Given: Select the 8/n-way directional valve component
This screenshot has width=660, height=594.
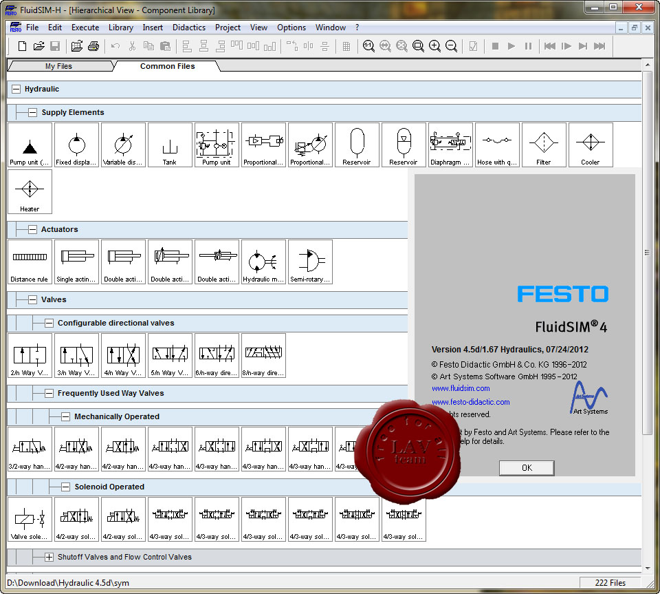Looking at the screenshot, I should tap(263, 356).
